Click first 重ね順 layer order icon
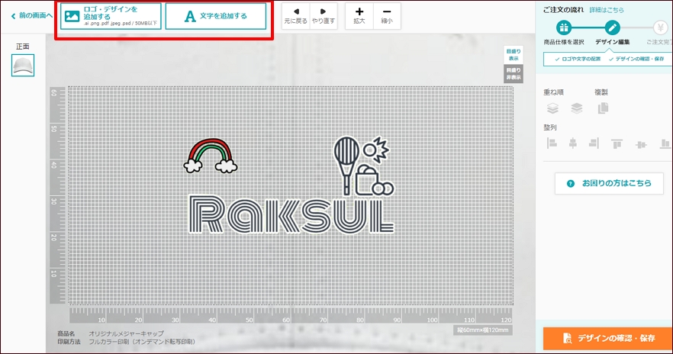The image size is (673, 354). pos(552,108)
